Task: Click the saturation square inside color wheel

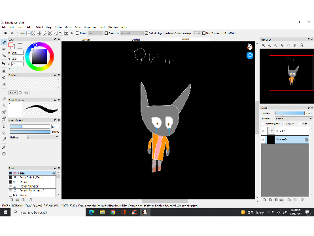Action: [39, 56]
